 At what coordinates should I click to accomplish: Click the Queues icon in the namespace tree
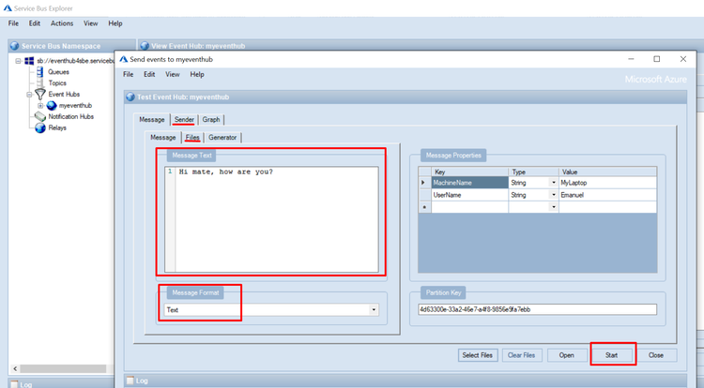[40, 71]
